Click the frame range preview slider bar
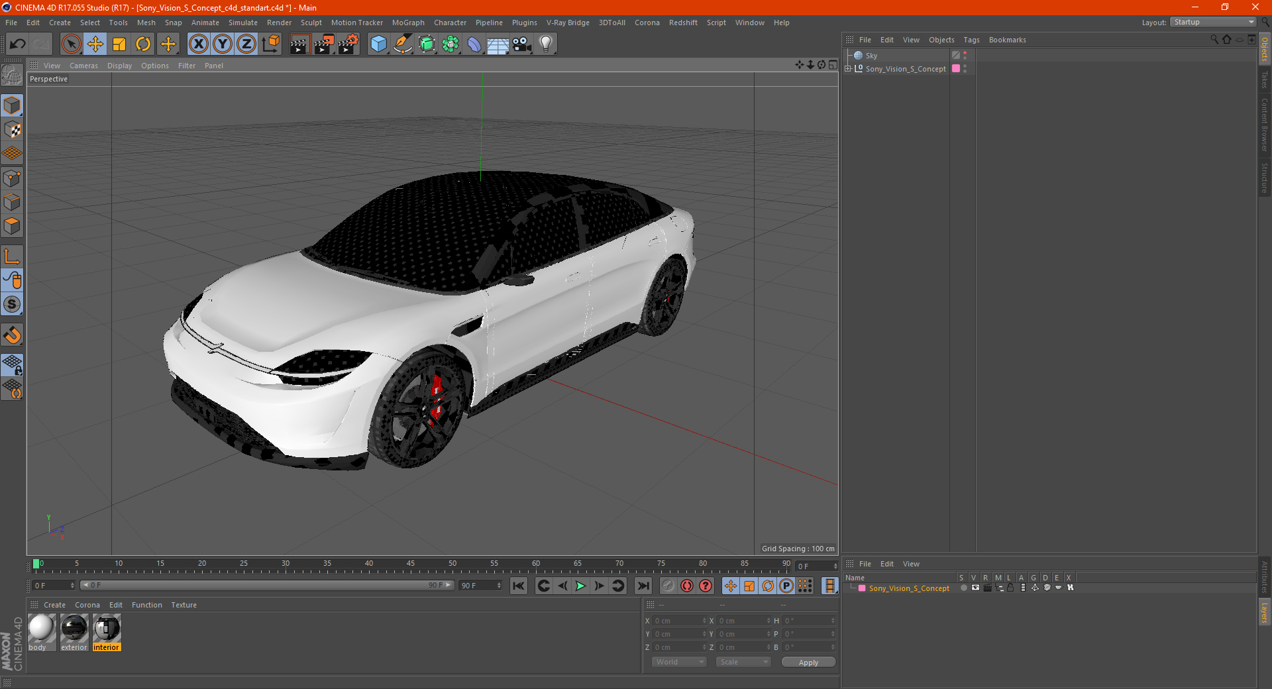This screenshot has height=689, width=1272. pyautogui.click(x=267, y=585)
